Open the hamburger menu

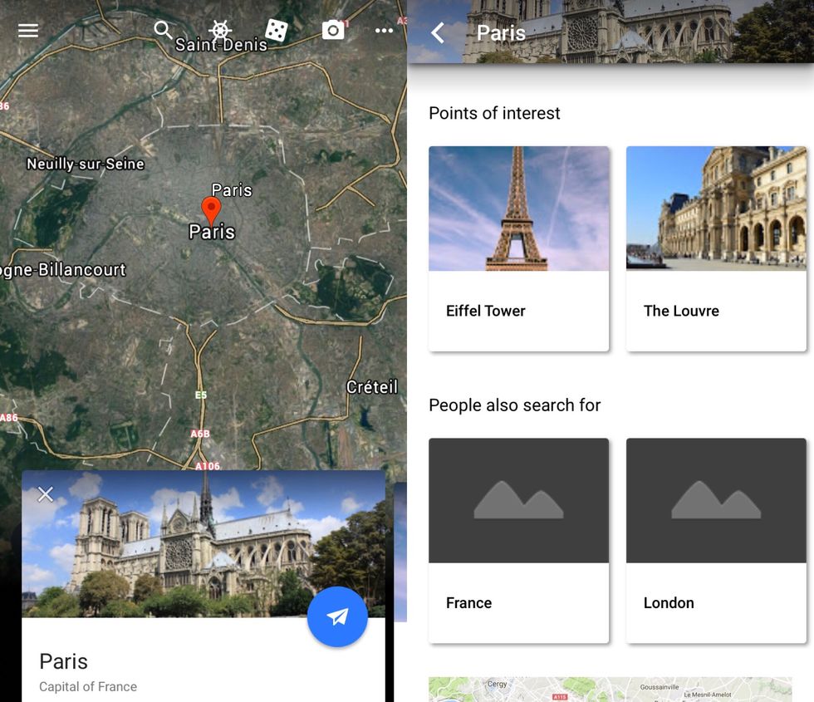pos(28,31)
